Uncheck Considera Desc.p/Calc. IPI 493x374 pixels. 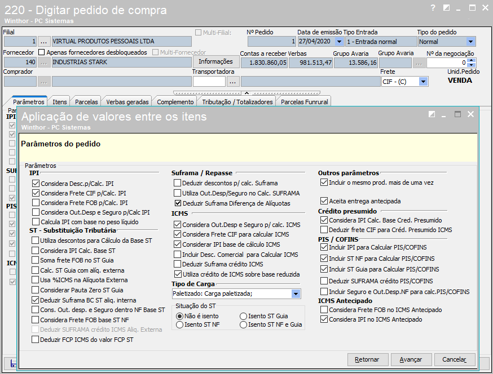(x=36, y=184)
